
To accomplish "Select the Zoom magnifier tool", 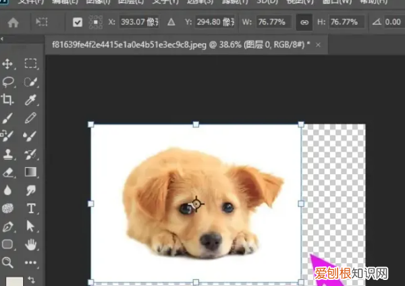I will (7, 262).
